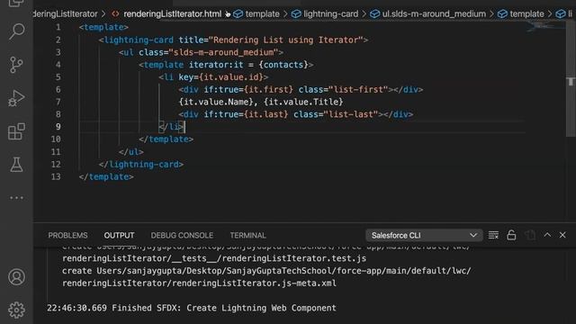This screenshot has height=324, width=576.
Task: Select first template breadcrumb item
Action: point(262,14)
